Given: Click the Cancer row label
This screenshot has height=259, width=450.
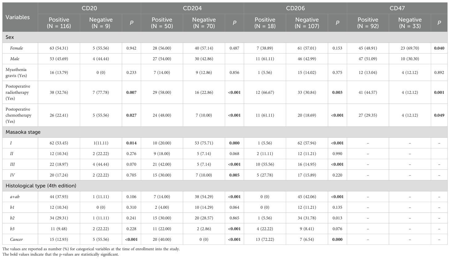Looking at the screenshot, I should [x=16, y=239].
